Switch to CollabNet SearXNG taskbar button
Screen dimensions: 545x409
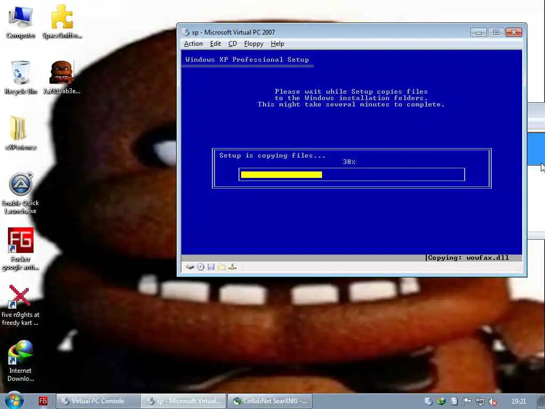[x=270, y=401]
